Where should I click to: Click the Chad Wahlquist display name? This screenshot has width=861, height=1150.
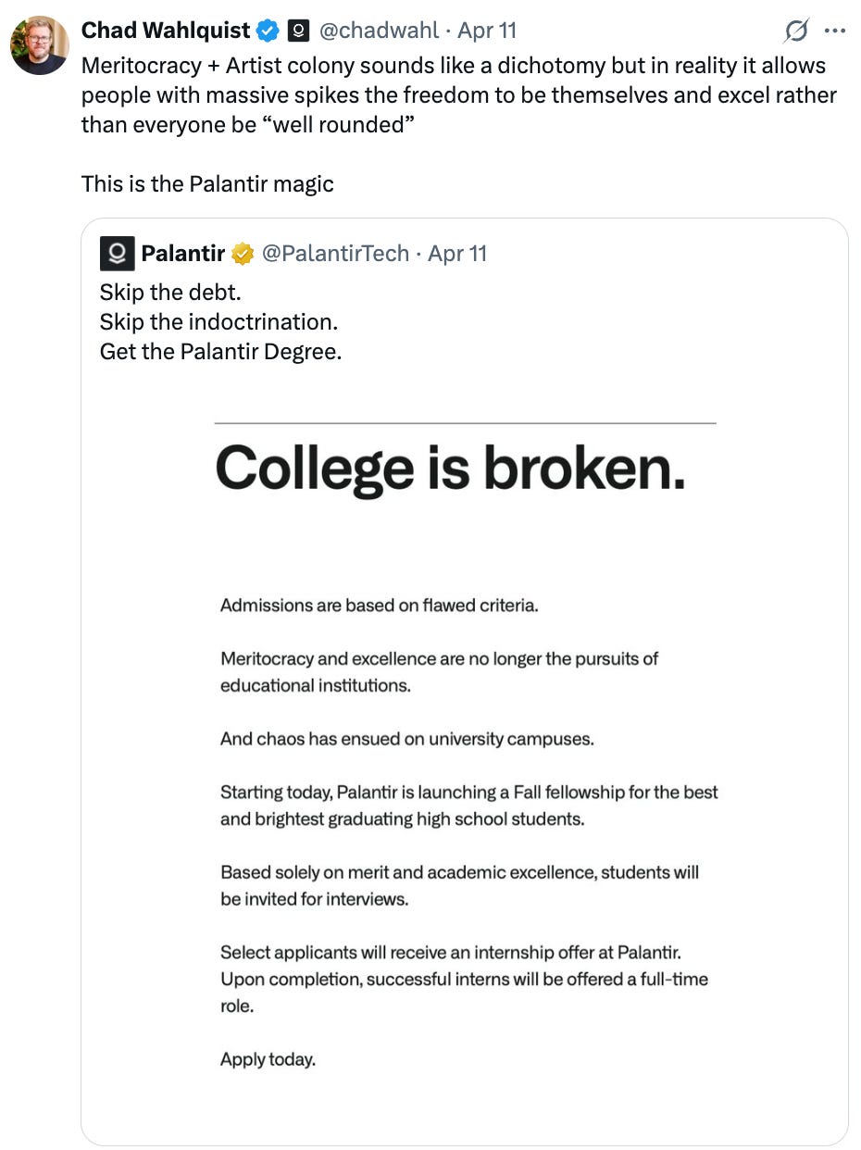(165, 31)
